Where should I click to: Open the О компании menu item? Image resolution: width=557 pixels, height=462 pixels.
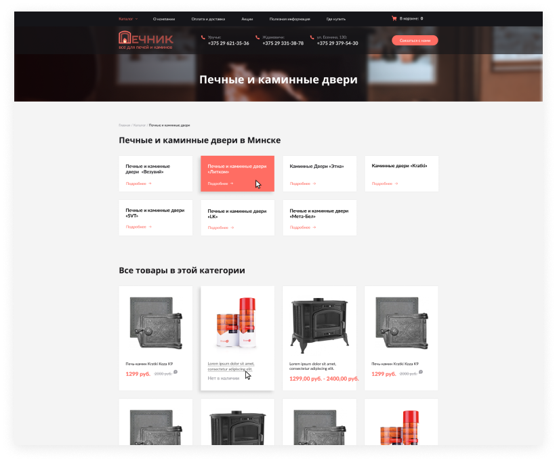click(164, 19)
